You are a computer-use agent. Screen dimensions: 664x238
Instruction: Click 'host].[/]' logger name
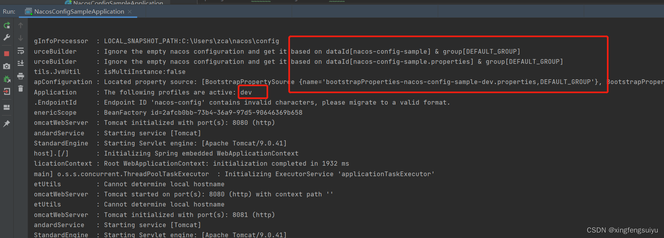(x=51, y=154)
